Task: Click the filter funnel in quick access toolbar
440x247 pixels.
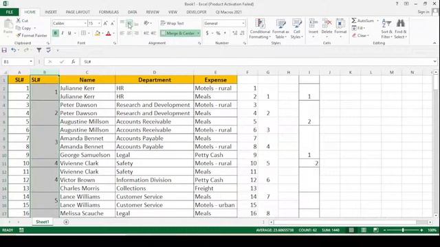Action: point(39,50)
